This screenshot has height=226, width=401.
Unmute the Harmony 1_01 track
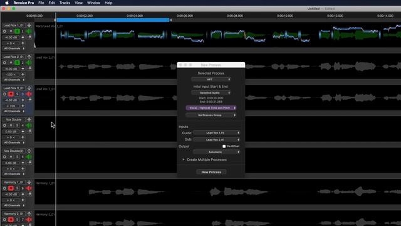click(11, 188)
